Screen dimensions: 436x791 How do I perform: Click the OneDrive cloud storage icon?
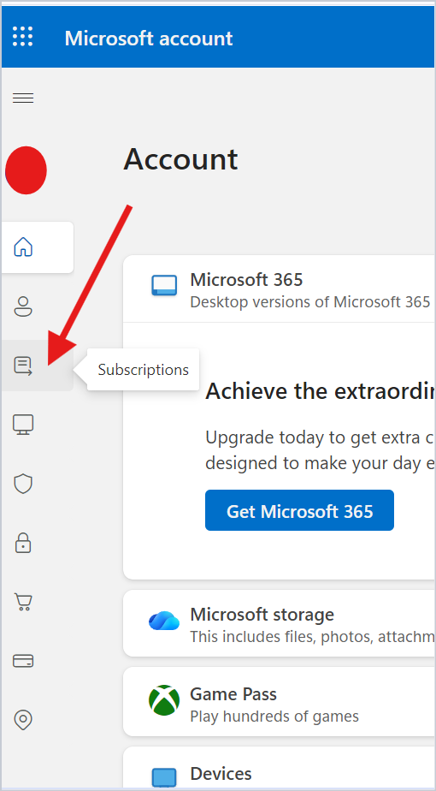[164, 621]
